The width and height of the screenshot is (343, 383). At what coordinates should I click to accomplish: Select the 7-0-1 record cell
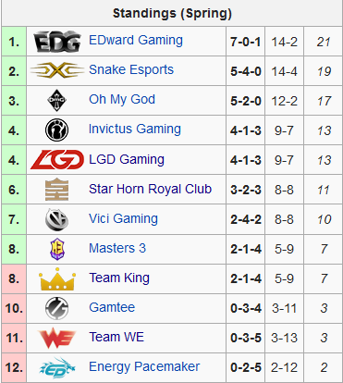pos(246,42)
